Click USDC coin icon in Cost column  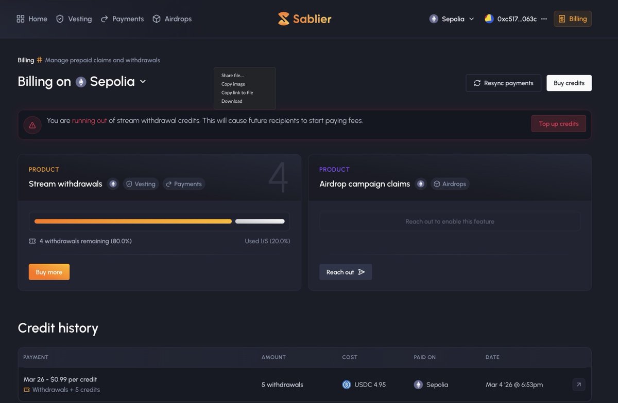click(x=347, y=384)
